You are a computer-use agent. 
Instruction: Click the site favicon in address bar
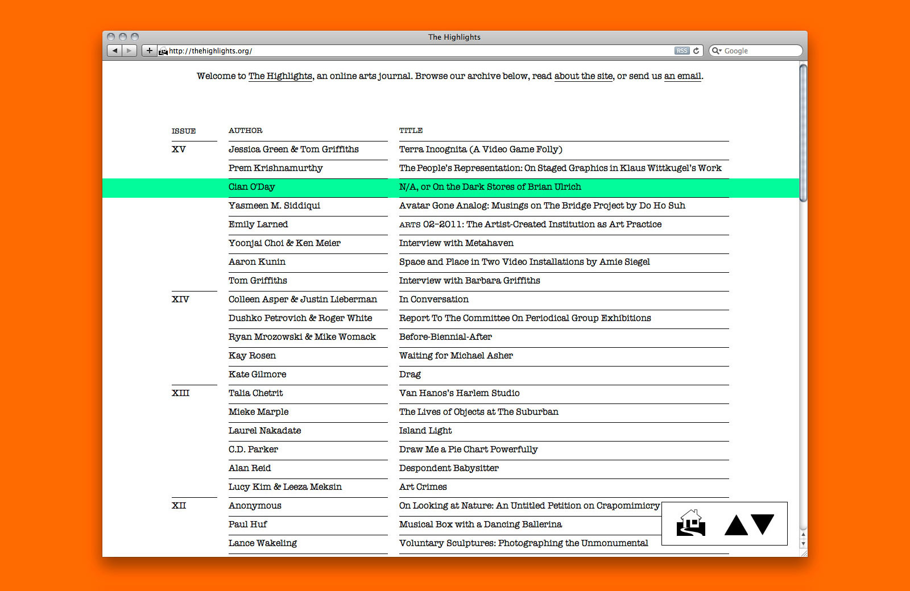[x=163, y=51]
